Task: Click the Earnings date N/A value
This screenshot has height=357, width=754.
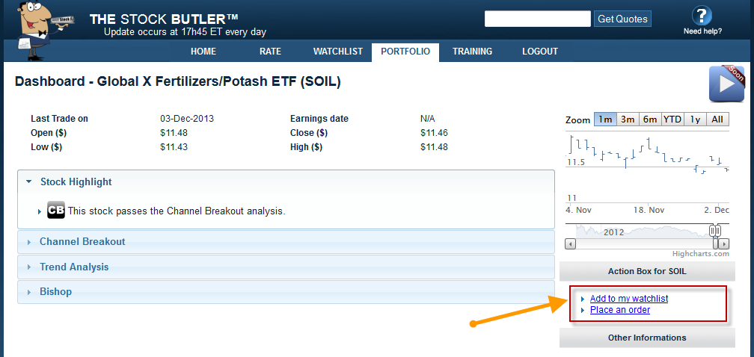Action: pyautogui.click(x=427, y=119)
